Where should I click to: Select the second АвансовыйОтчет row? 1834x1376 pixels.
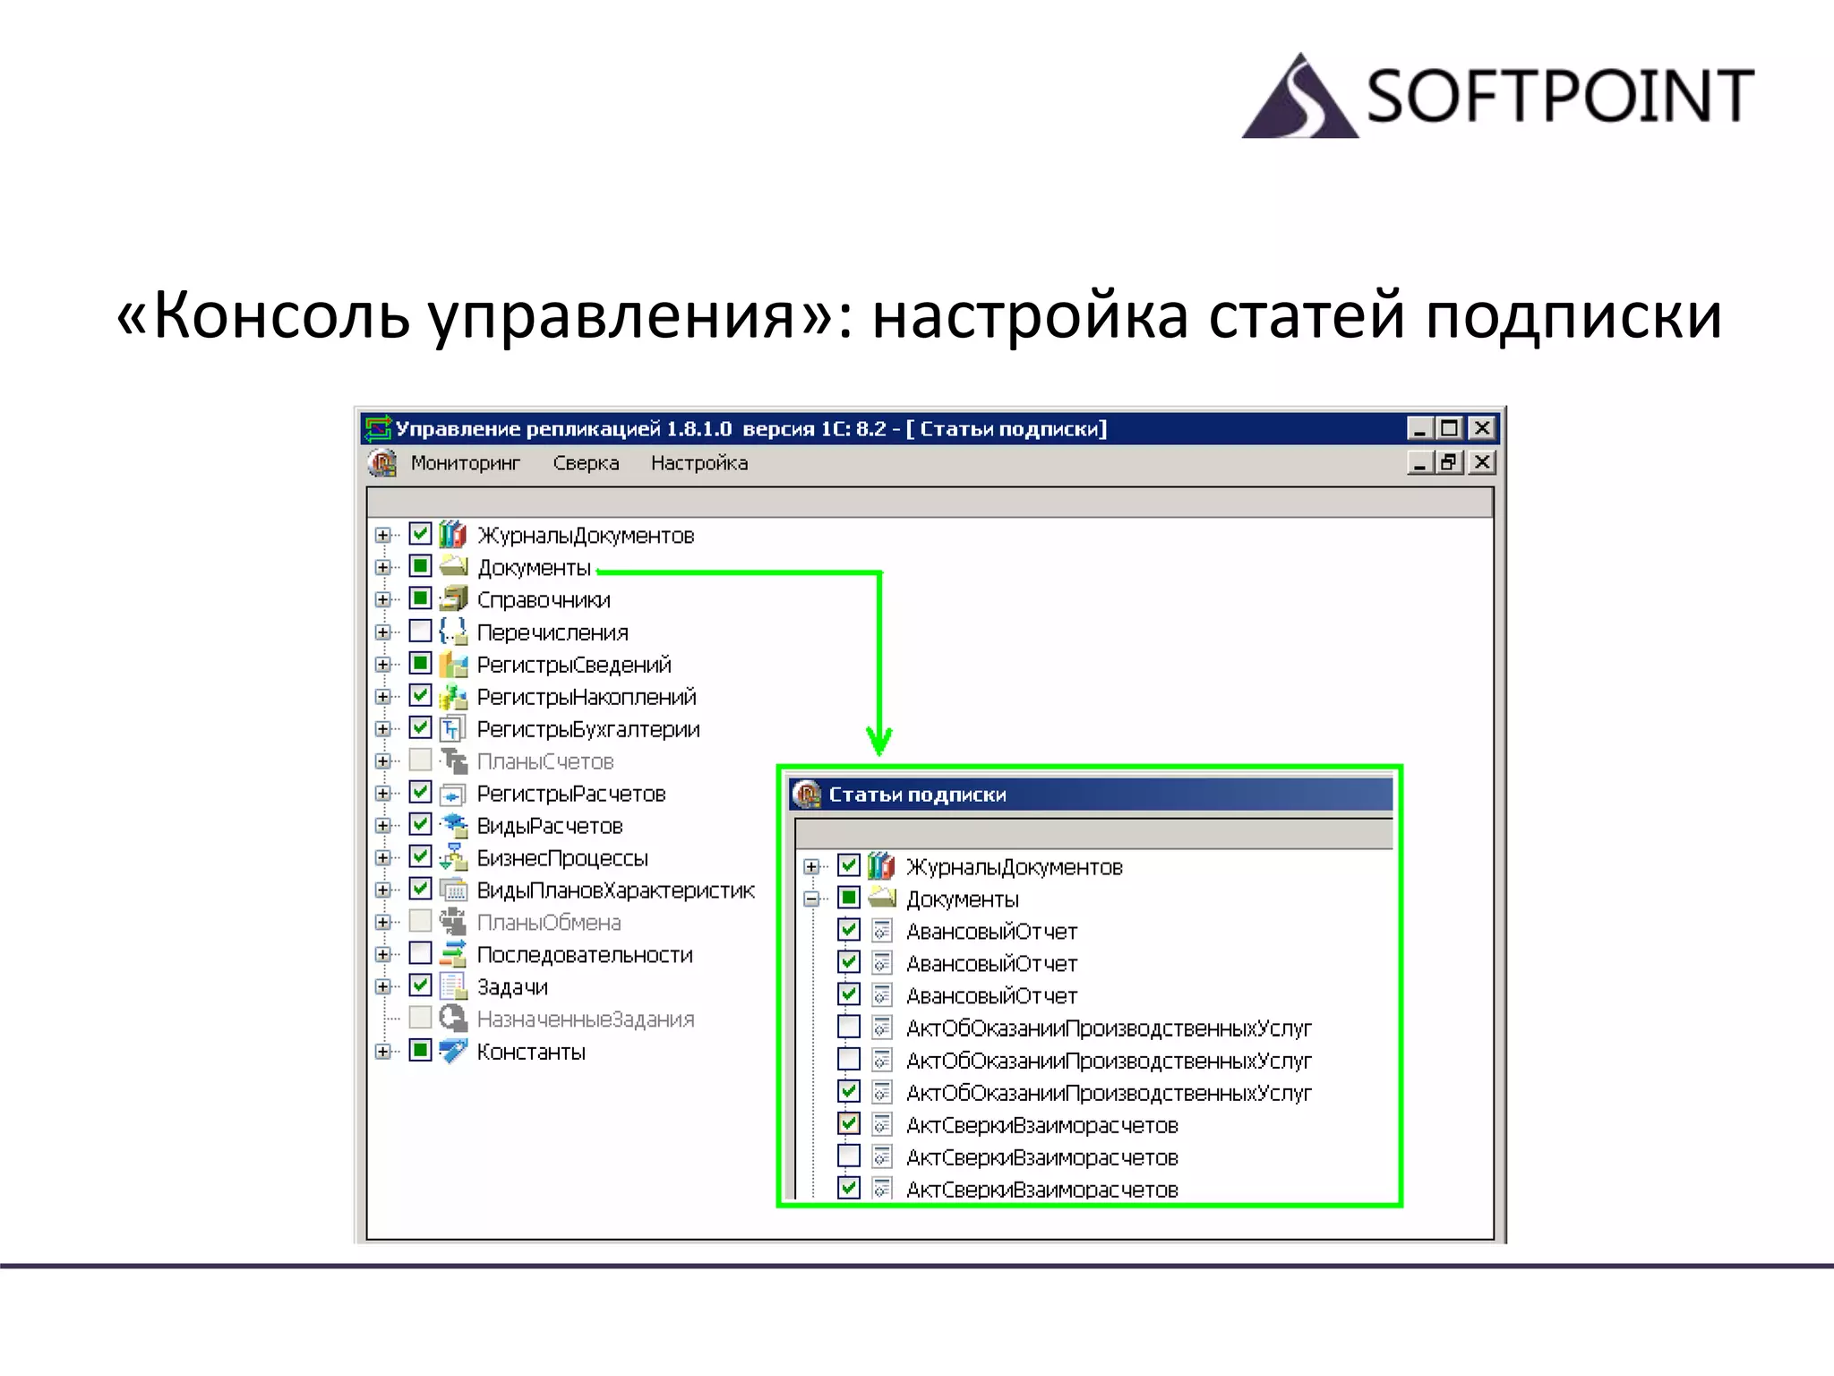[x=991, y=964]
